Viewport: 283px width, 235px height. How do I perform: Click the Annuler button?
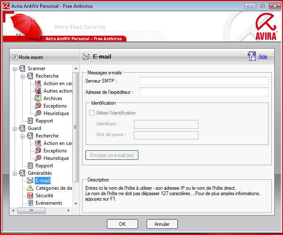pos(162,224)
